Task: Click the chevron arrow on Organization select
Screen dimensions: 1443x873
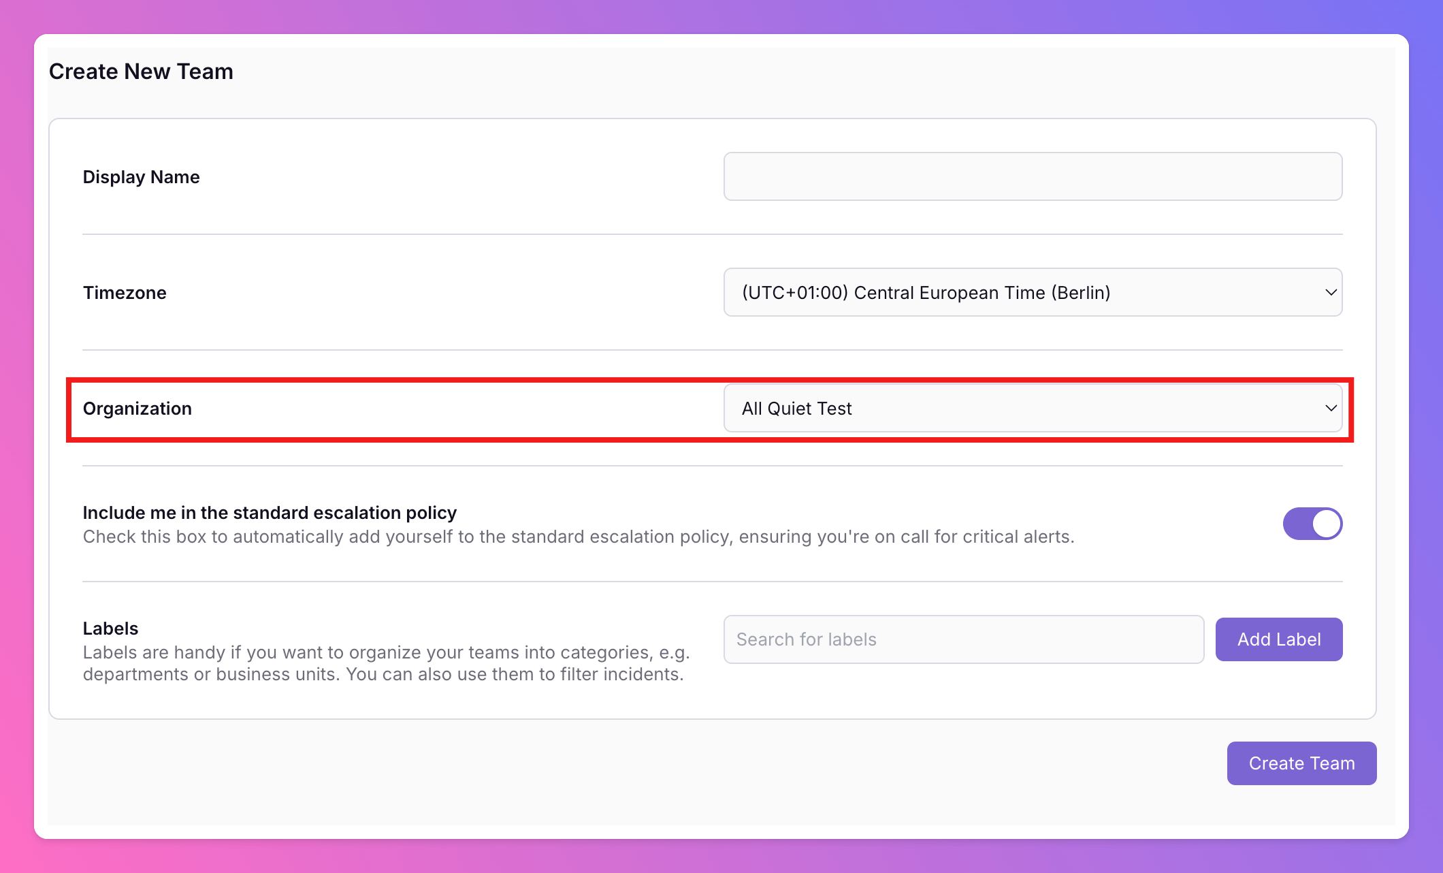Action: (1330, 408)
